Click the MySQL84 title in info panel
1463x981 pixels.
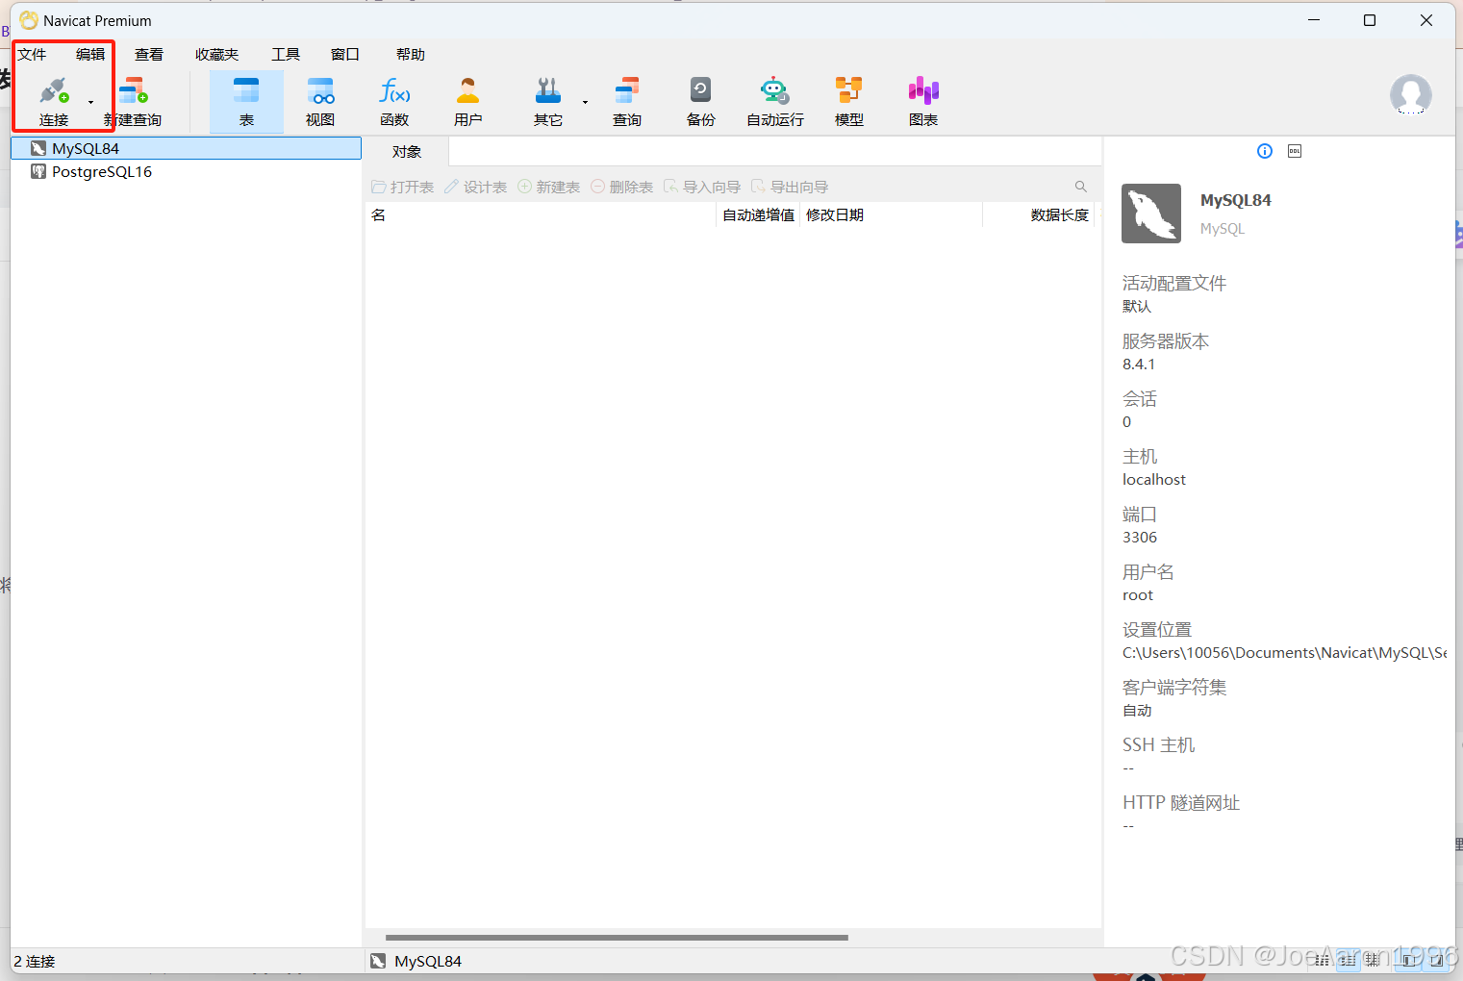point(1236,200)
